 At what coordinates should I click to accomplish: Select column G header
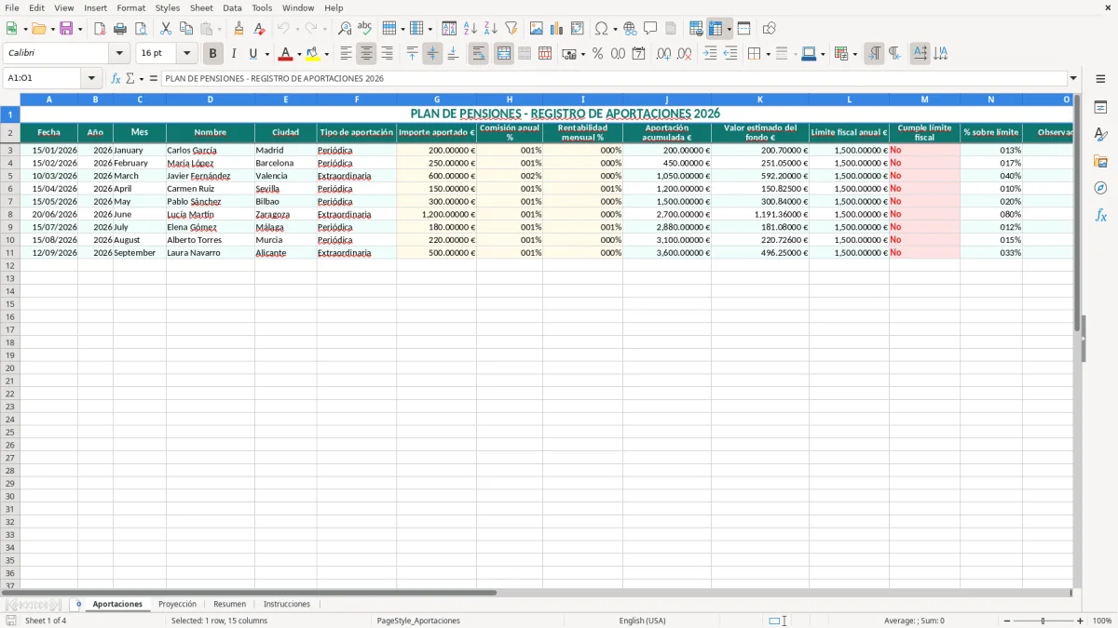[437, 99]
